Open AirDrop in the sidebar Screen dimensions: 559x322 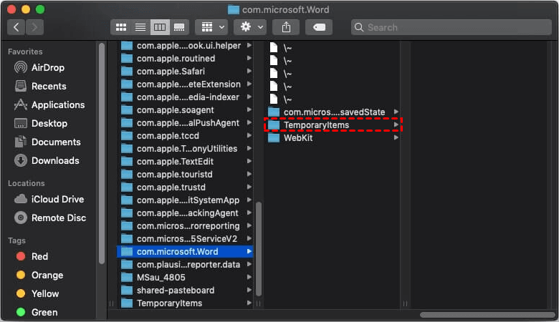point(39,67)
